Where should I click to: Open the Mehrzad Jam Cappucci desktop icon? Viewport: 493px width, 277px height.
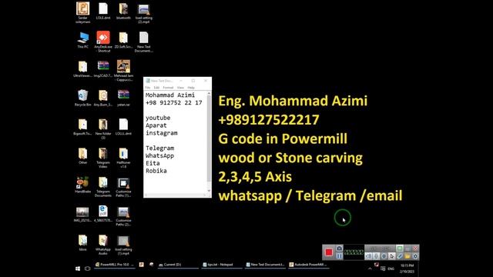(123, 70)
